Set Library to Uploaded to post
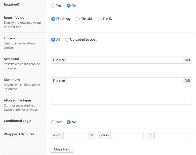The height and width of the screenshot is (155, 196). (67, 40)
